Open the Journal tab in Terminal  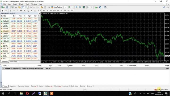[x=90, y=86]
